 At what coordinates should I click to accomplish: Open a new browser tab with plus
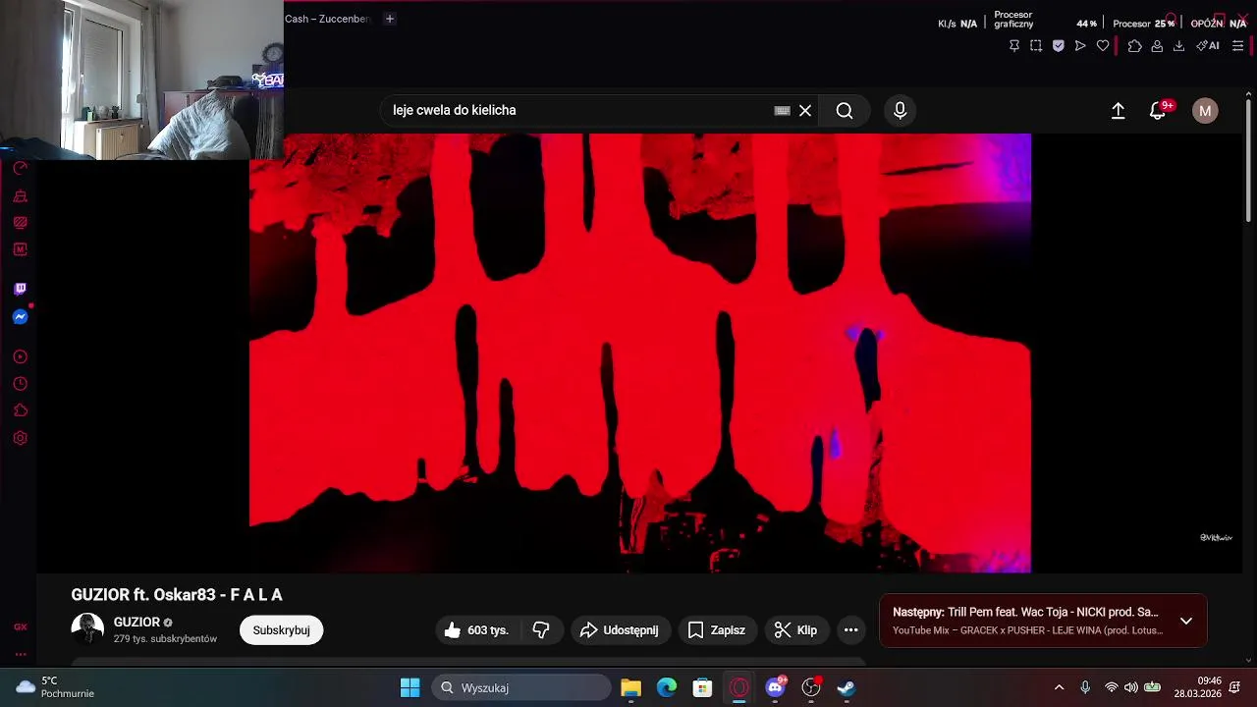pyautogui.click(x=390, y=19)
